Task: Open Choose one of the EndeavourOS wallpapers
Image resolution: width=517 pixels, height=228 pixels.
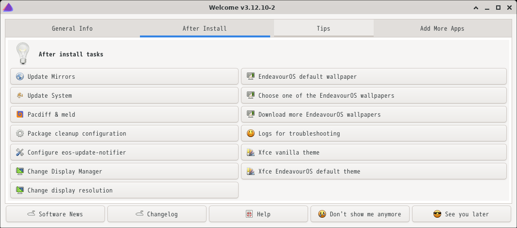Action: click(x=374, y=96)
